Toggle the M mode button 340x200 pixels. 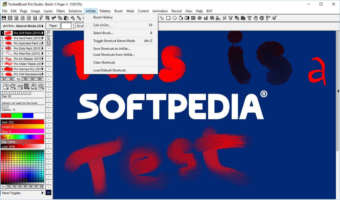pyautogui.click(x=49, y=43)
